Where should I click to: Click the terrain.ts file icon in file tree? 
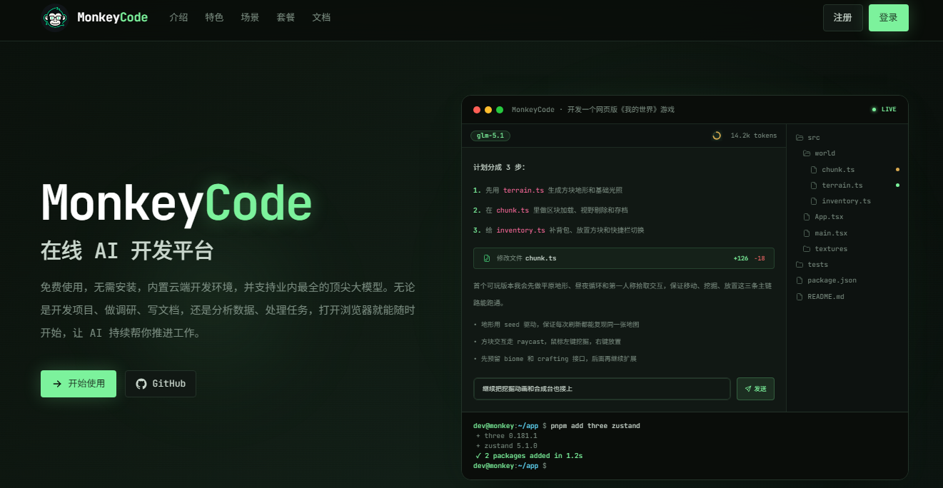814,185
